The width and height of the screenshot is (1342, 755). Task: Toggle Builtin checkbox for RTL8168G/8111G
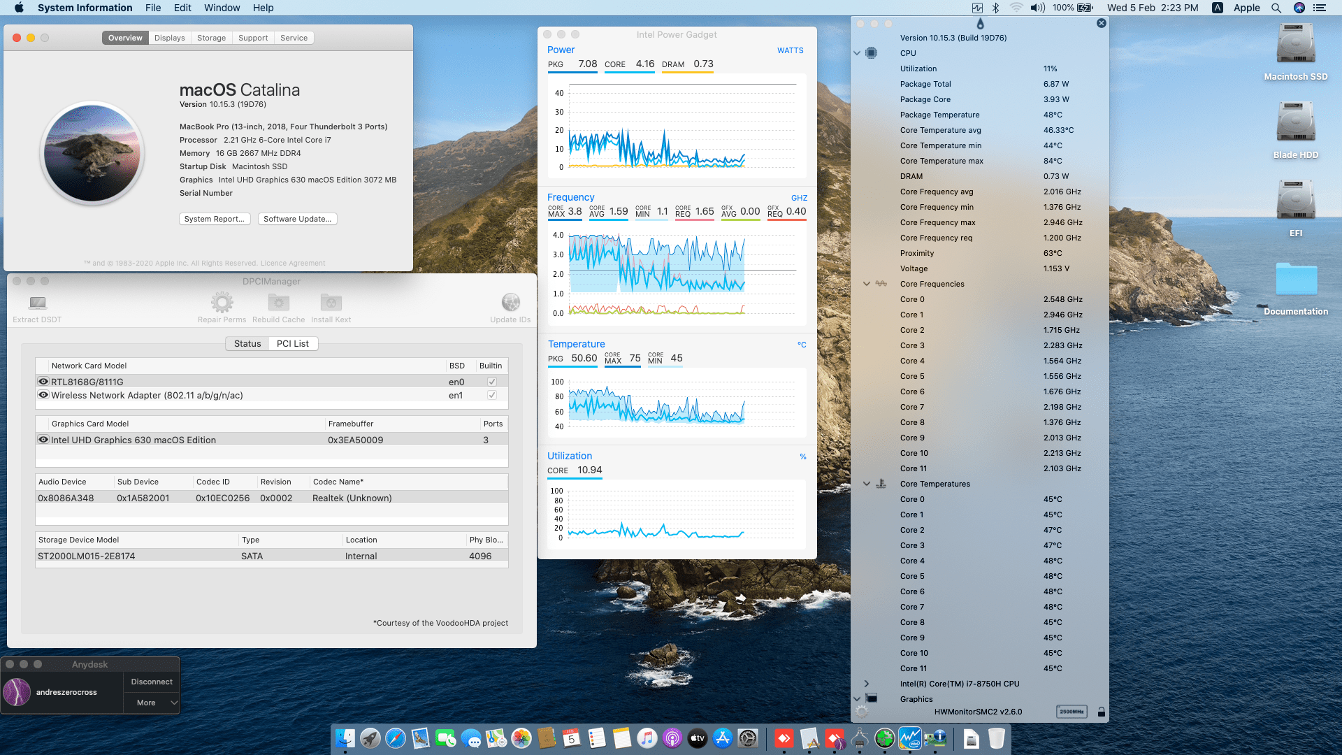(491, 382)
